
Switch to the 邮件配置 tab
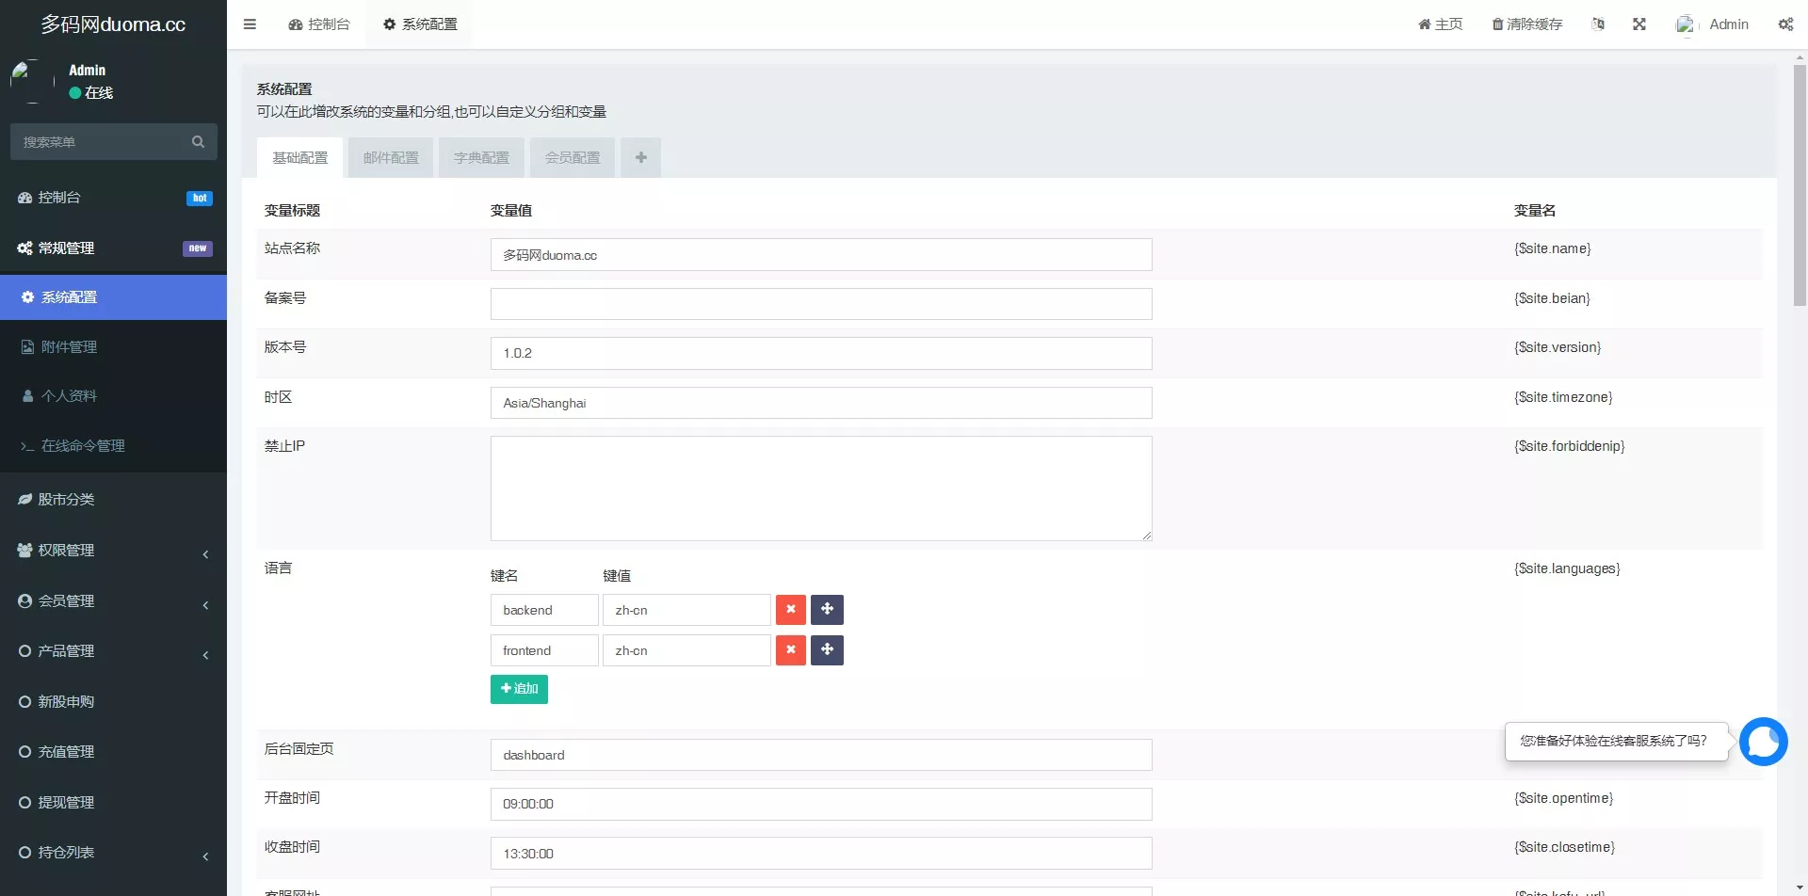click(391, 158)
